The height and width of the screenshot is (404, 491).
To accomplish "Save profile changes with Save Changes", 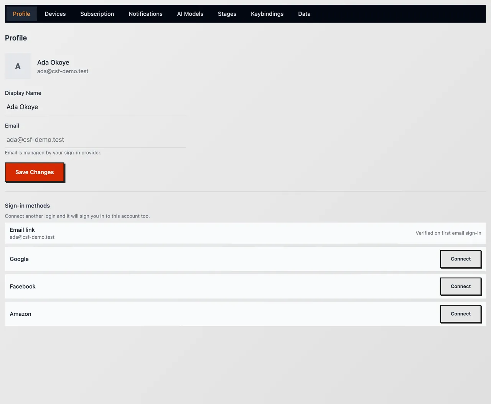I will coord(35,172).
